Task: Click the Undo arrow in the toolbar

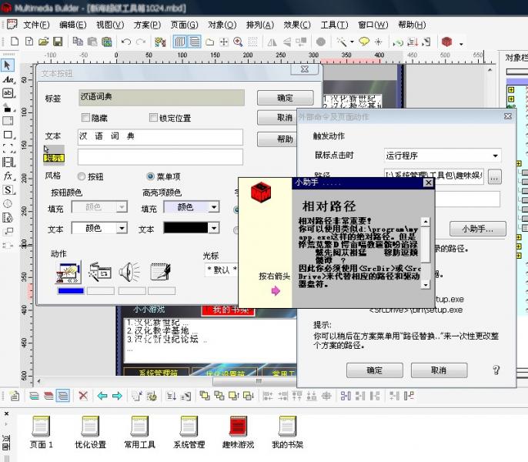Action: [126, 42]
